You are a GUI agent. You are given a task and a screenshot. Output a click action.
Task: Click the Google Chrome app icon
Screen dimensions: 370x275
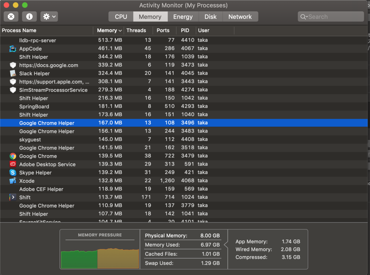coord(13,156)
